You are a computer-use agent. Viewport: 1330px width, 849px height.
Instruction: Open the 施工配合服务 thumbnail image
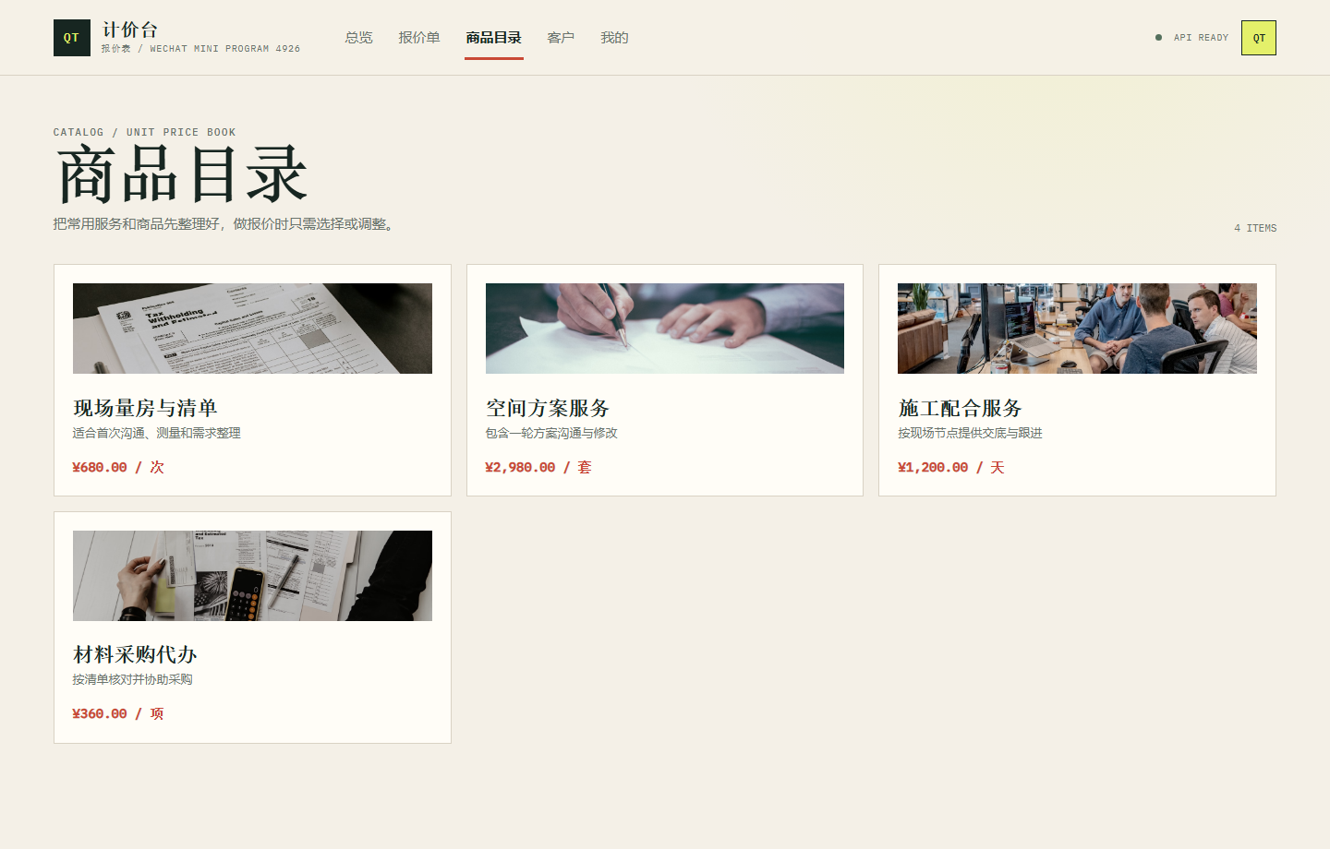[x=1077, y=329]
